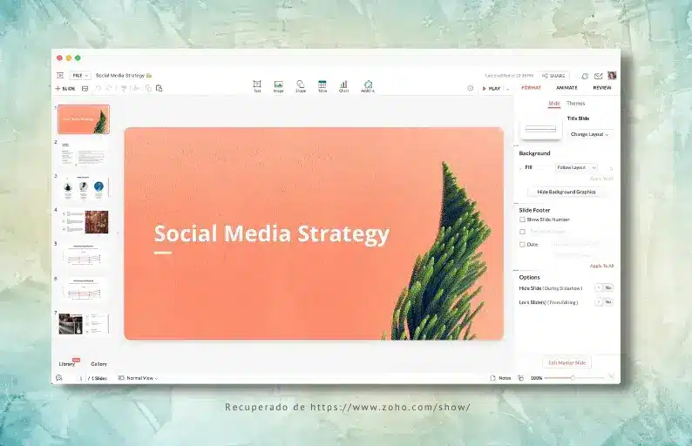Click the Image insert icon

pos(278,85)
